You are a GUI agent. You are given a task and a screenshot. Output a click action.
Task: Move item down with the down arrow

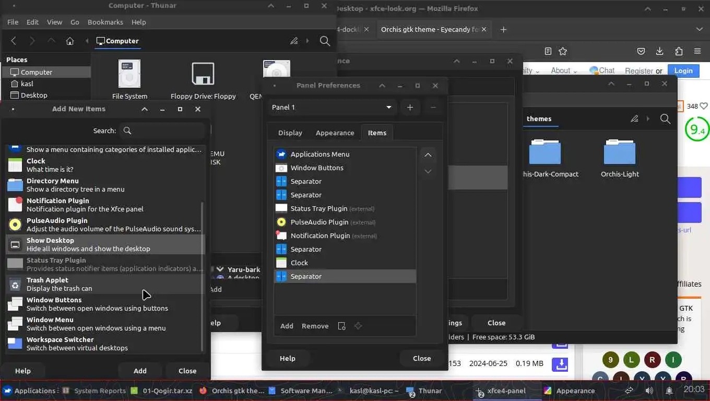(428, 171)
